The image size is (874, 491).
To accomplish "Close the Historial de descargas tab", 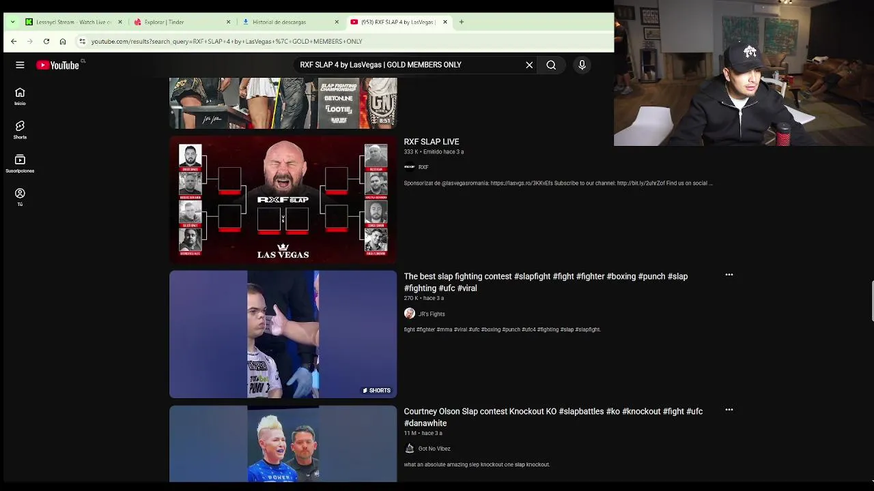I will 337,22.
